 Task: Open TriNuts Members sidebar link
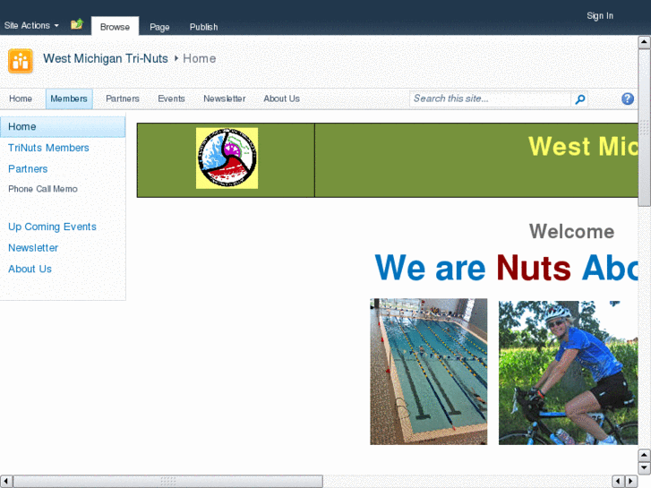48,148
